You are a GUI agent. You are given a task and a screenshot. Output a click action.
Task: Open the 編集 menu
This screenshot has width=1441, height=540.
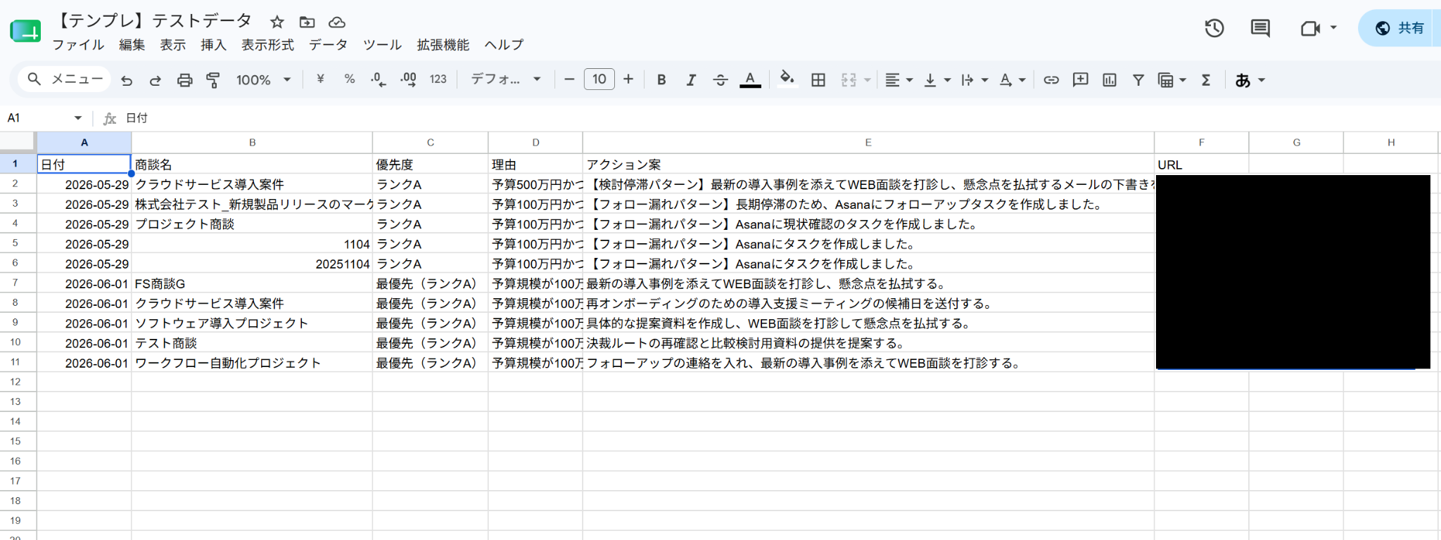(x=132, y=45)
